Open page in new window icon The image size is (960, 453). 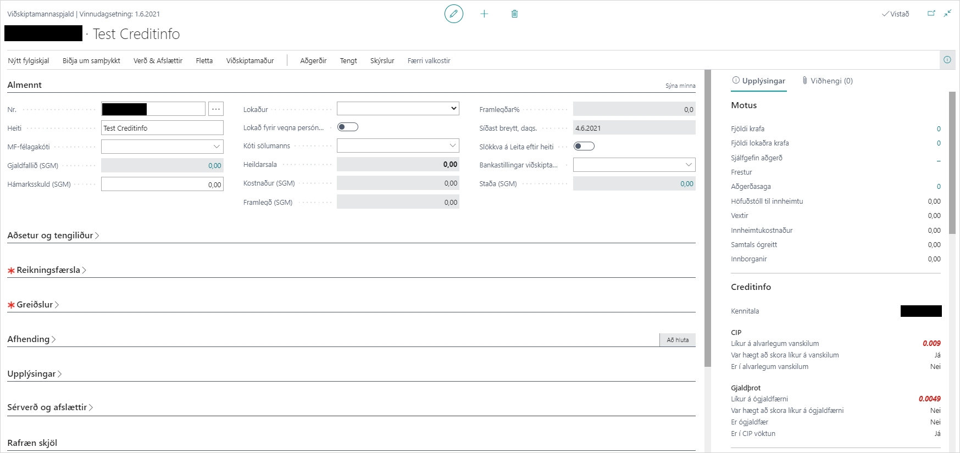[x=931, y=14]
